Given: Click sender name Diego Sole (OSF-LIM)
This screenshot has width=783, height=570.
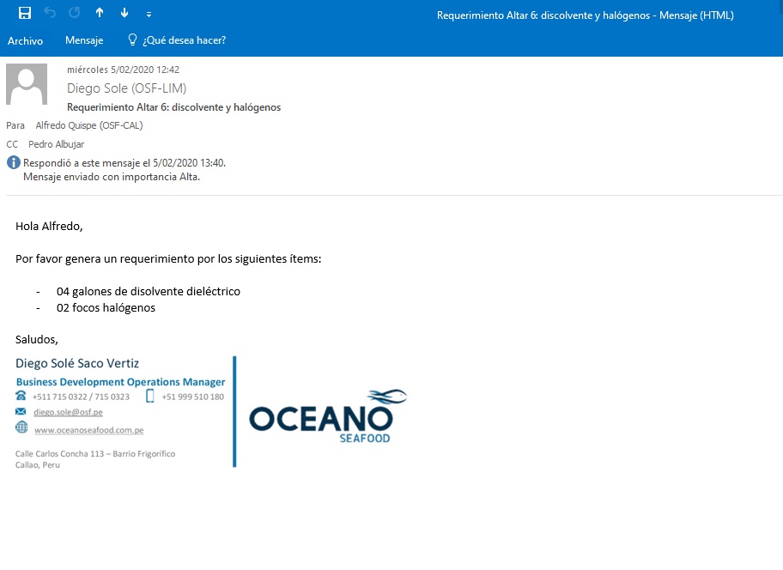Looking at the screenshot, I should [126, 88].
